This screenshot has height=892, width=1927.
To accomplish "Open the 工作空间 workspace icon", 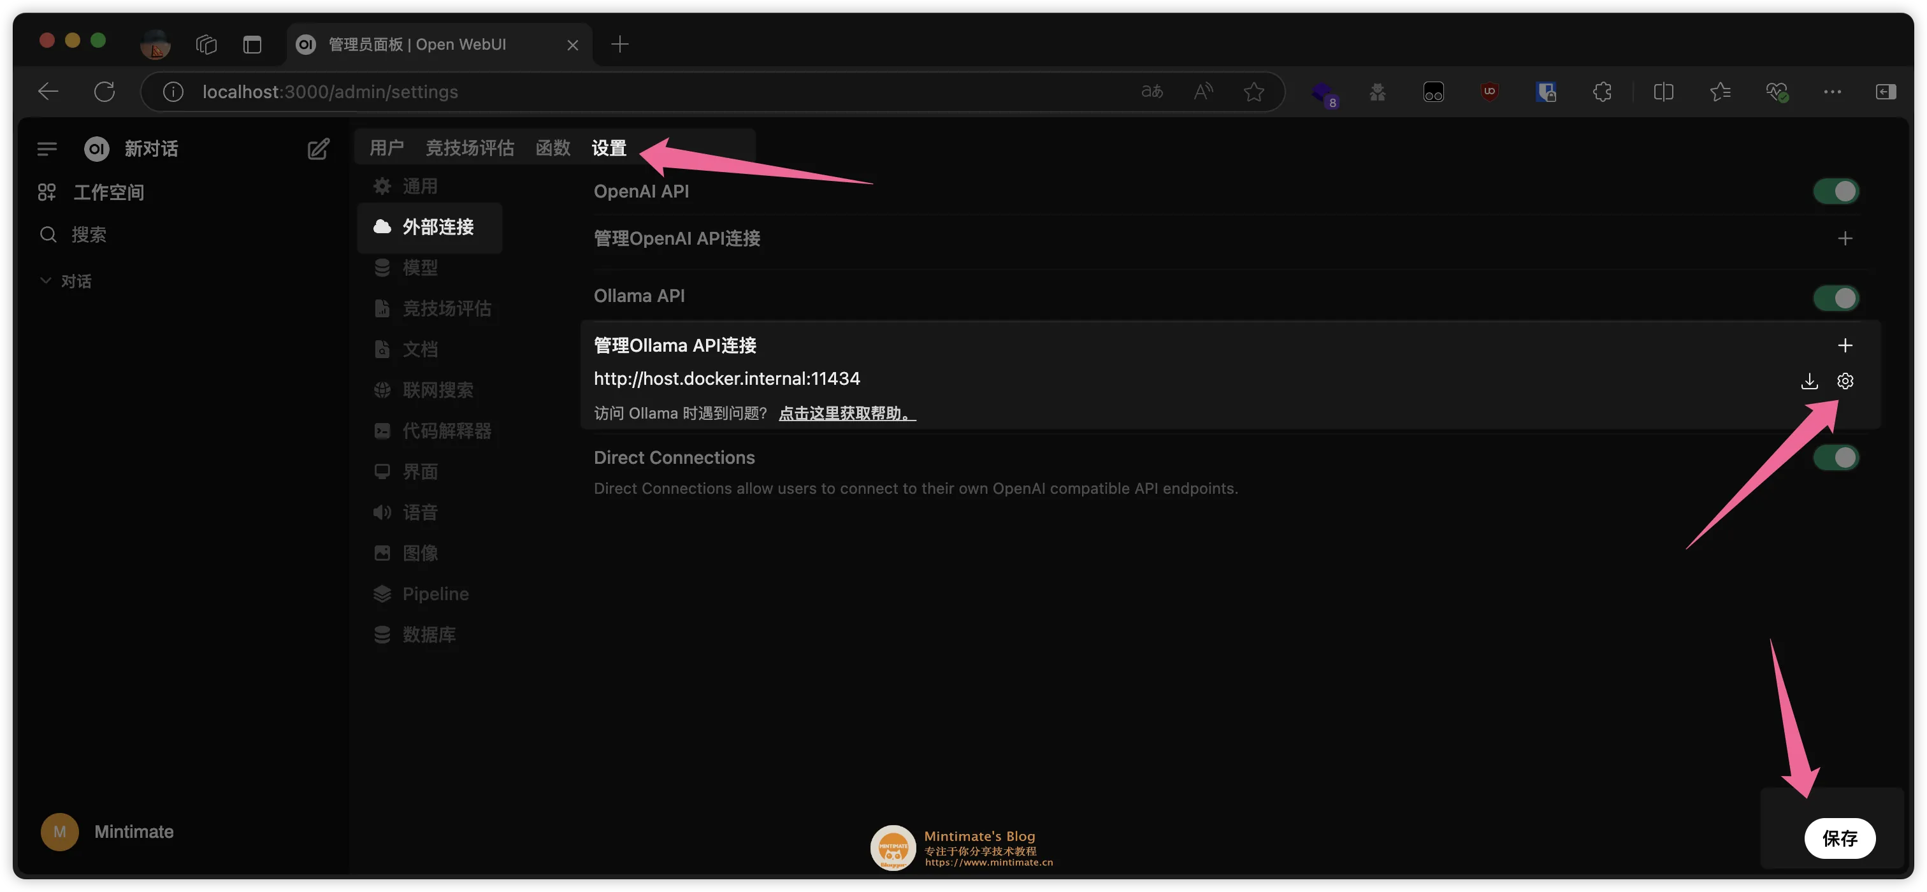I will click(x=47, y=192).
